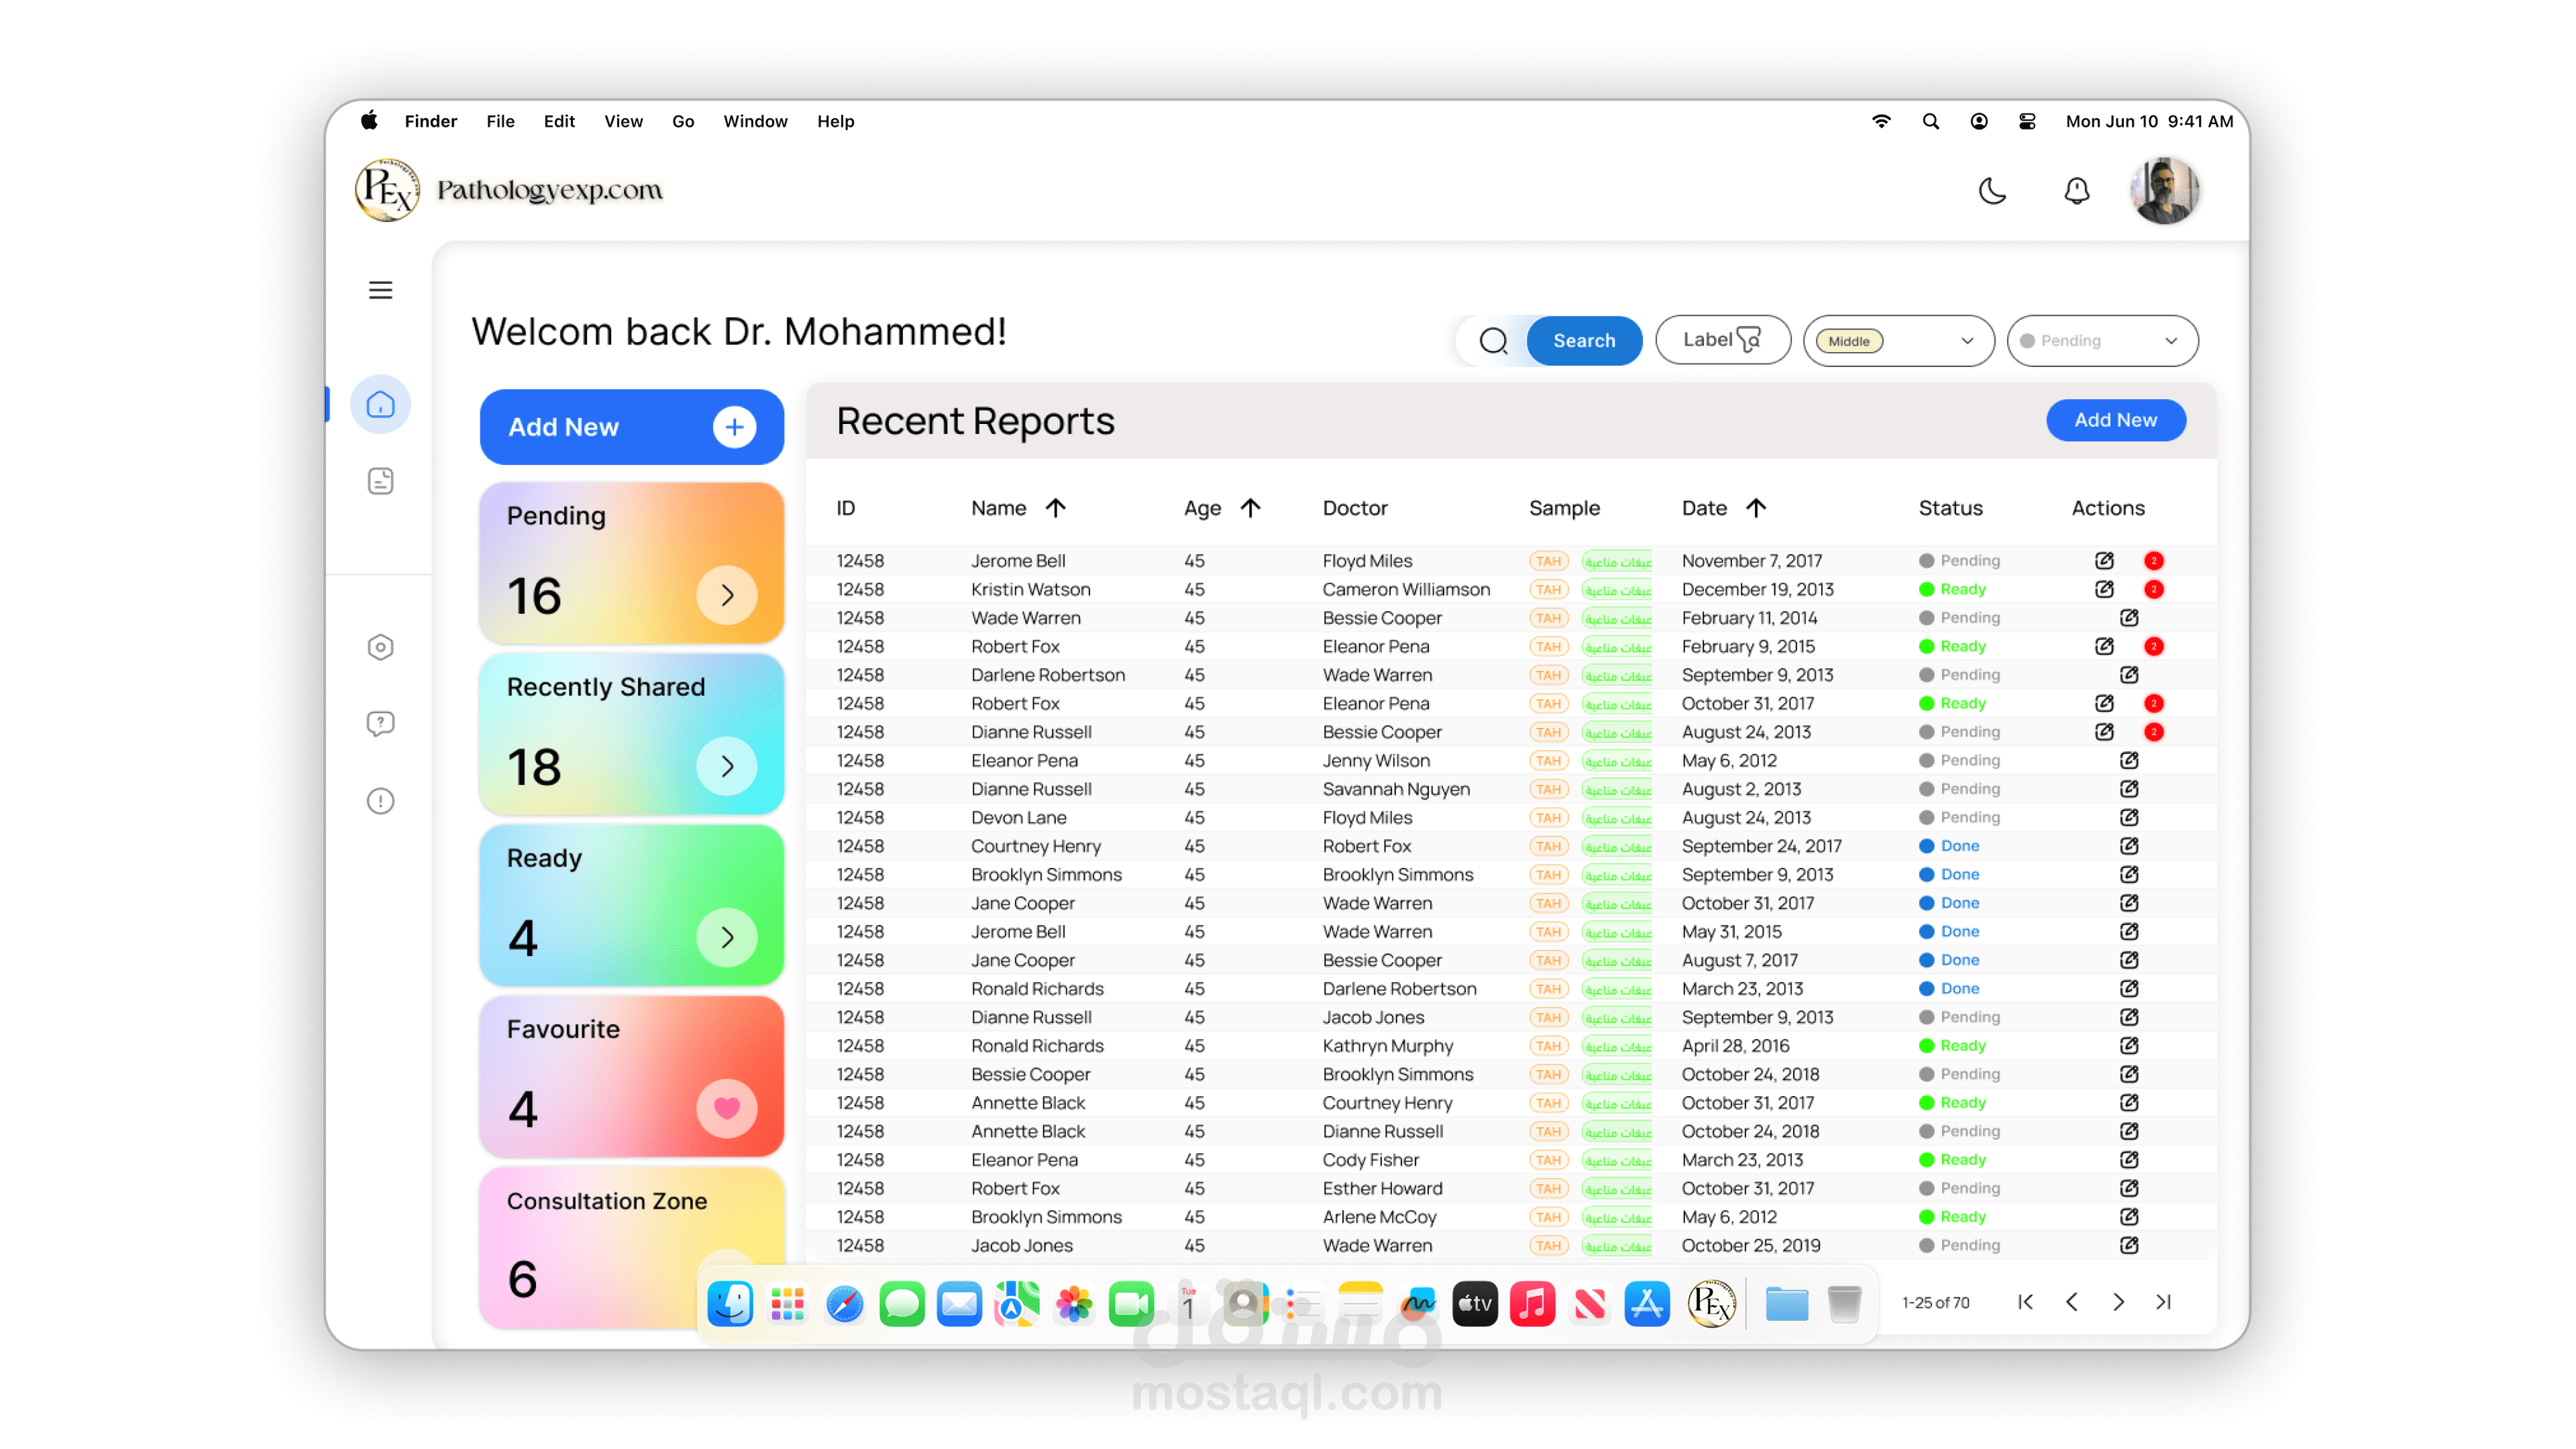Open help question bubble in sidebar
This screenshot has width=2576, height=1449.
(380, 723)
